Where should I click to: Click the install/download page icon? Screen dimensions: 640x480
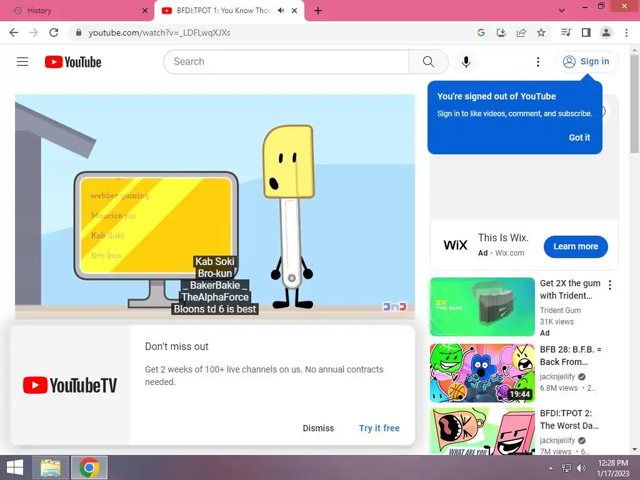tap(501, 32)
